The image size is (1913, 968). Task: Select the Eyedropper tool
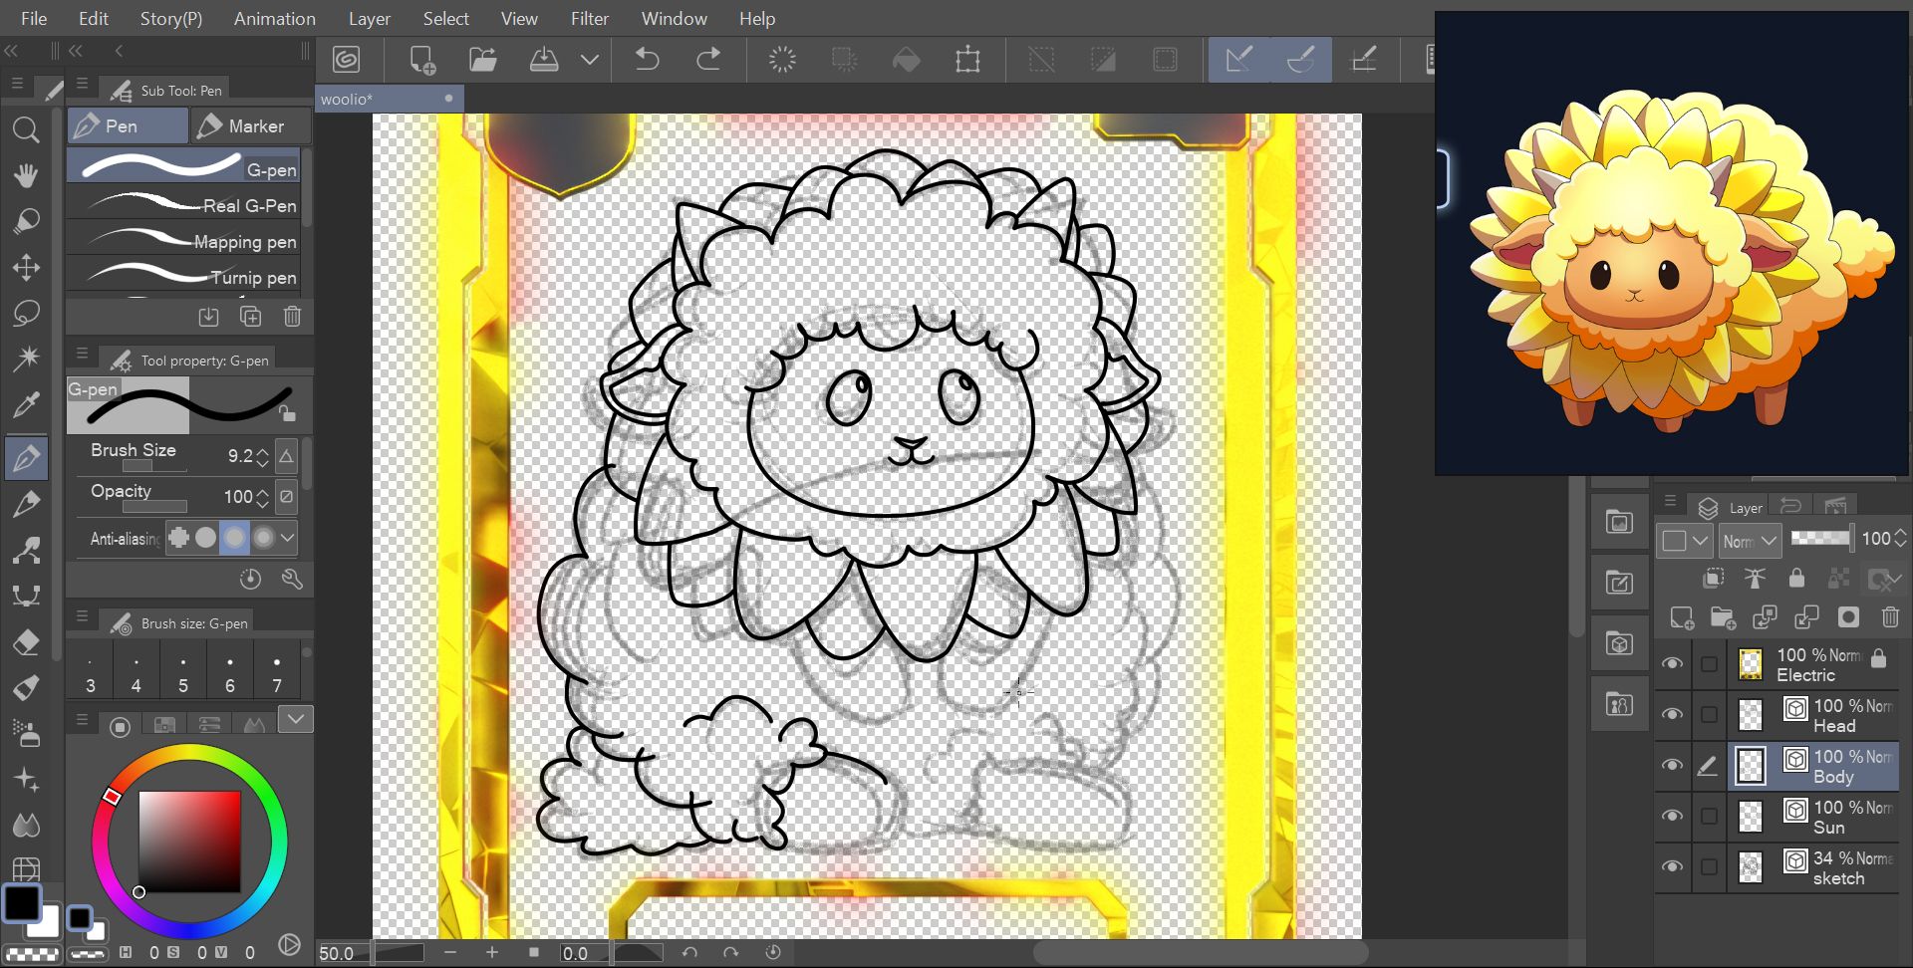[x=26, y=405]
